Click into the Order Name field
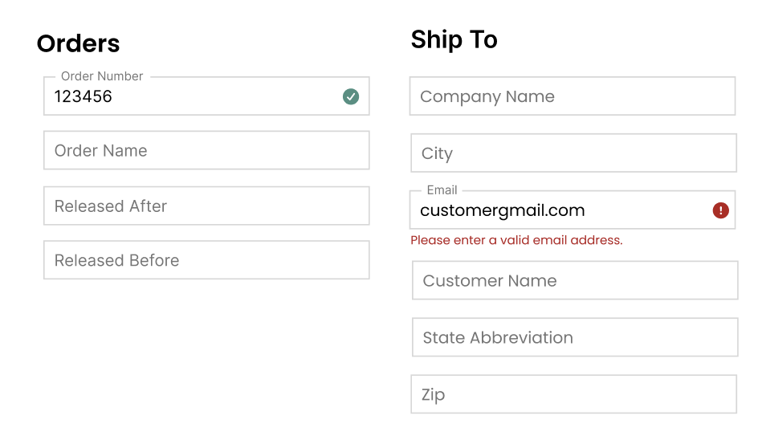758x440 pixels. [206, 151]
